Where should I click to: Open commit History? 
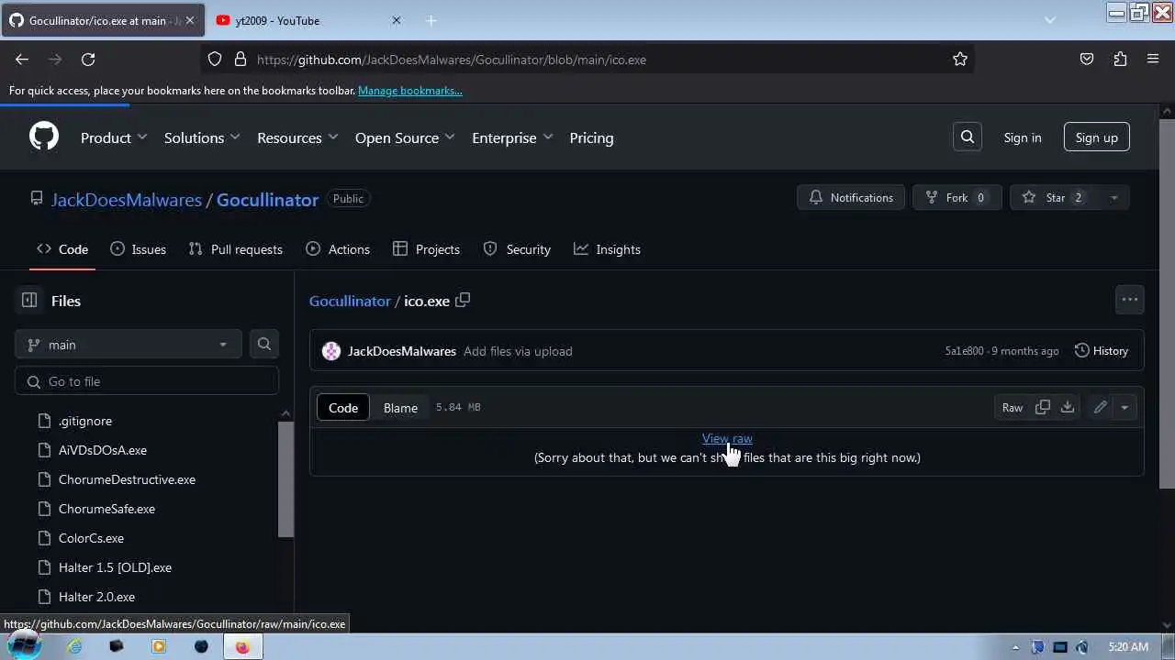coord(1102,351)
